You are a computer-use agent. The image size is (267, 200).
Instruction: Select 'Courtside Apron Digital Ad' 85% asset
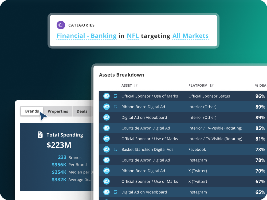click(146, 128)
